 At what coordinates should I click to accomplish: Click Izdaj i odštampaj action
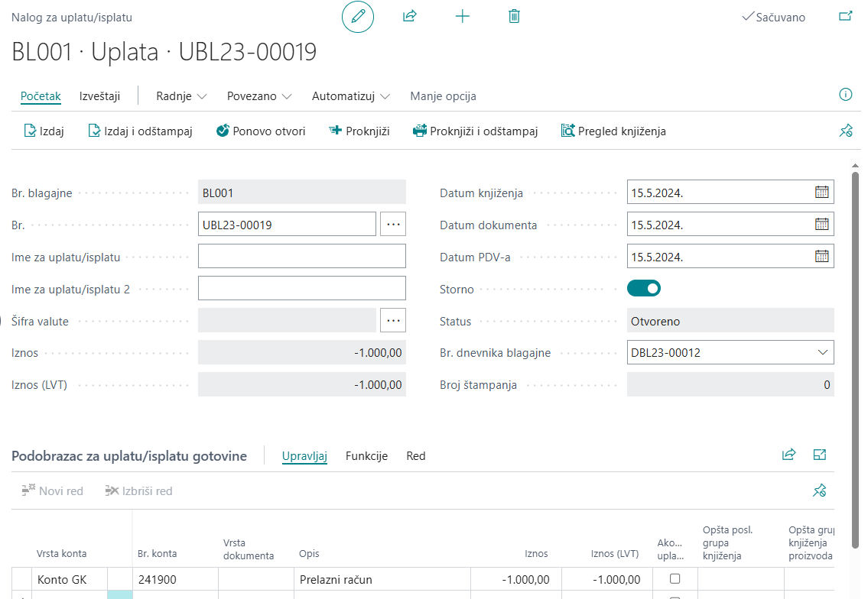point(141,131)
